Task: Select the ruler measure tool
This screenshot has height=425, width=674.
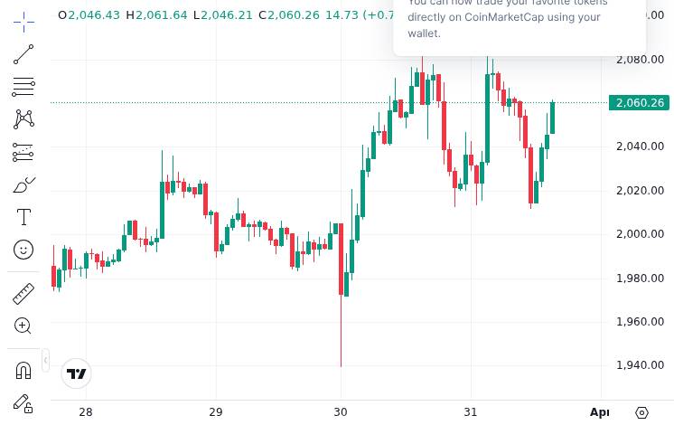Action: (x=23, y=293)
